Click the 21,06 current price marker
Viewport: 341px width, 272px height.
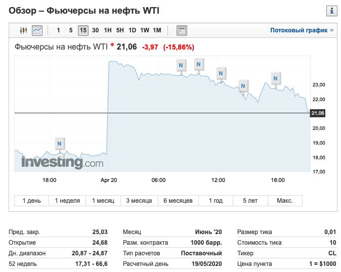318,113
